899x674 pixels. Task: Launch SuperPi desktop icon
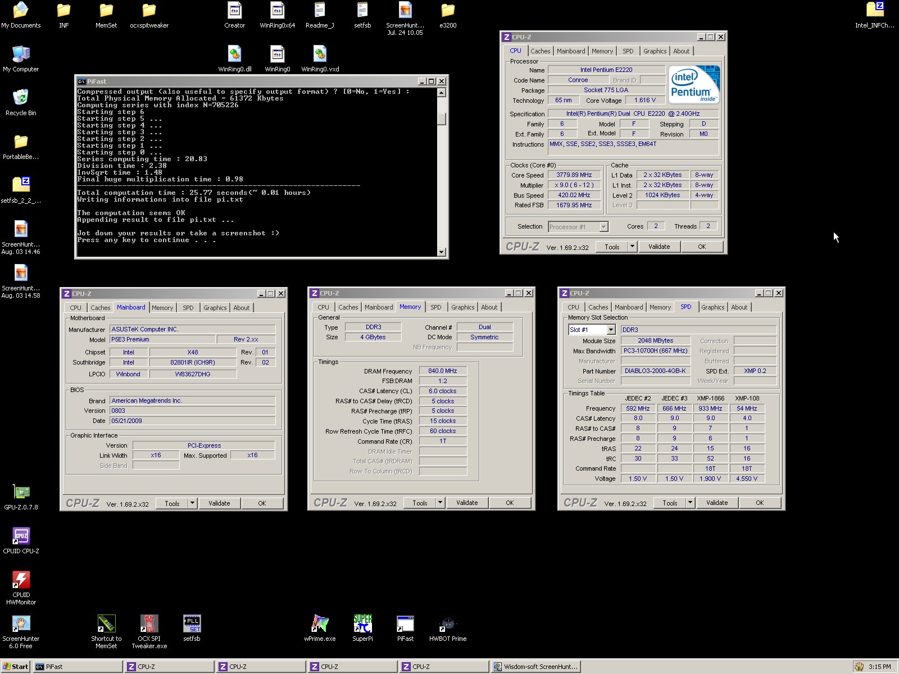coord(362,629)
